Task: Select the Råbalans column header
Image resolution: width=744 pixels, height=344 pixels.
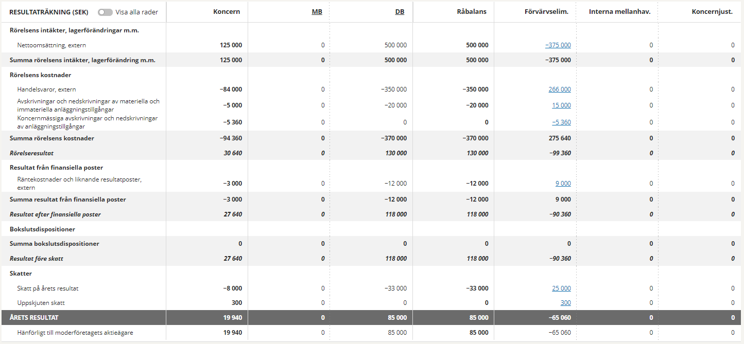Action: (x=473, y=12)
